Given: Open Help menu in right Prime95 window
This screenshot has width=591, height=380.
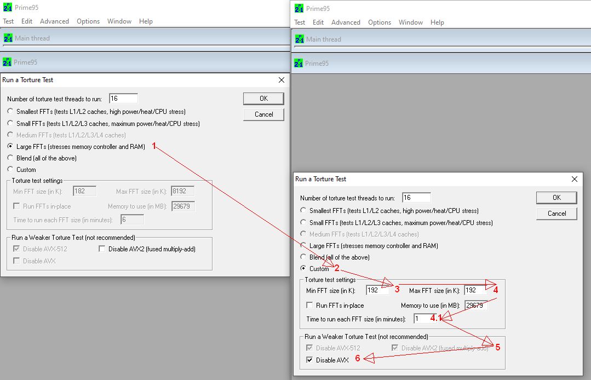Looking at the screenshot, I should (437, 22).
